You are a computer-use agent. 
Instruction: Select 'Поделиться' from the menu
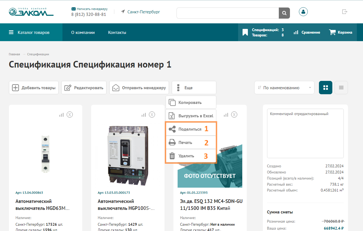(190, 129)
